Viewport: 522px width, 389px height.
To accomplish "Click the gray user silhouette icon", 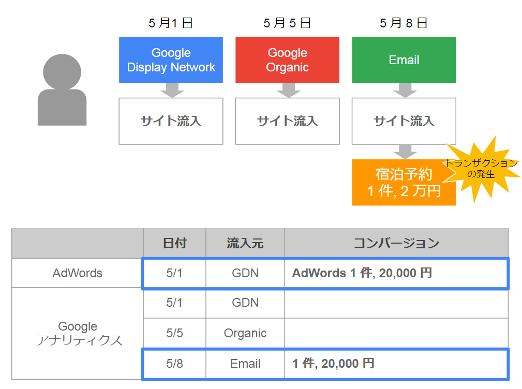I will (62, 90).
